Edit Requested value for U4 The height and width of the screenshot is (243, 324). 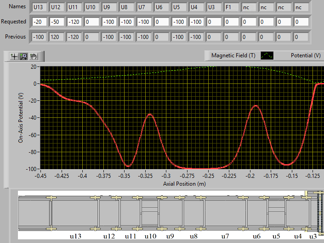pyautogui.click(x=197, y=22)
